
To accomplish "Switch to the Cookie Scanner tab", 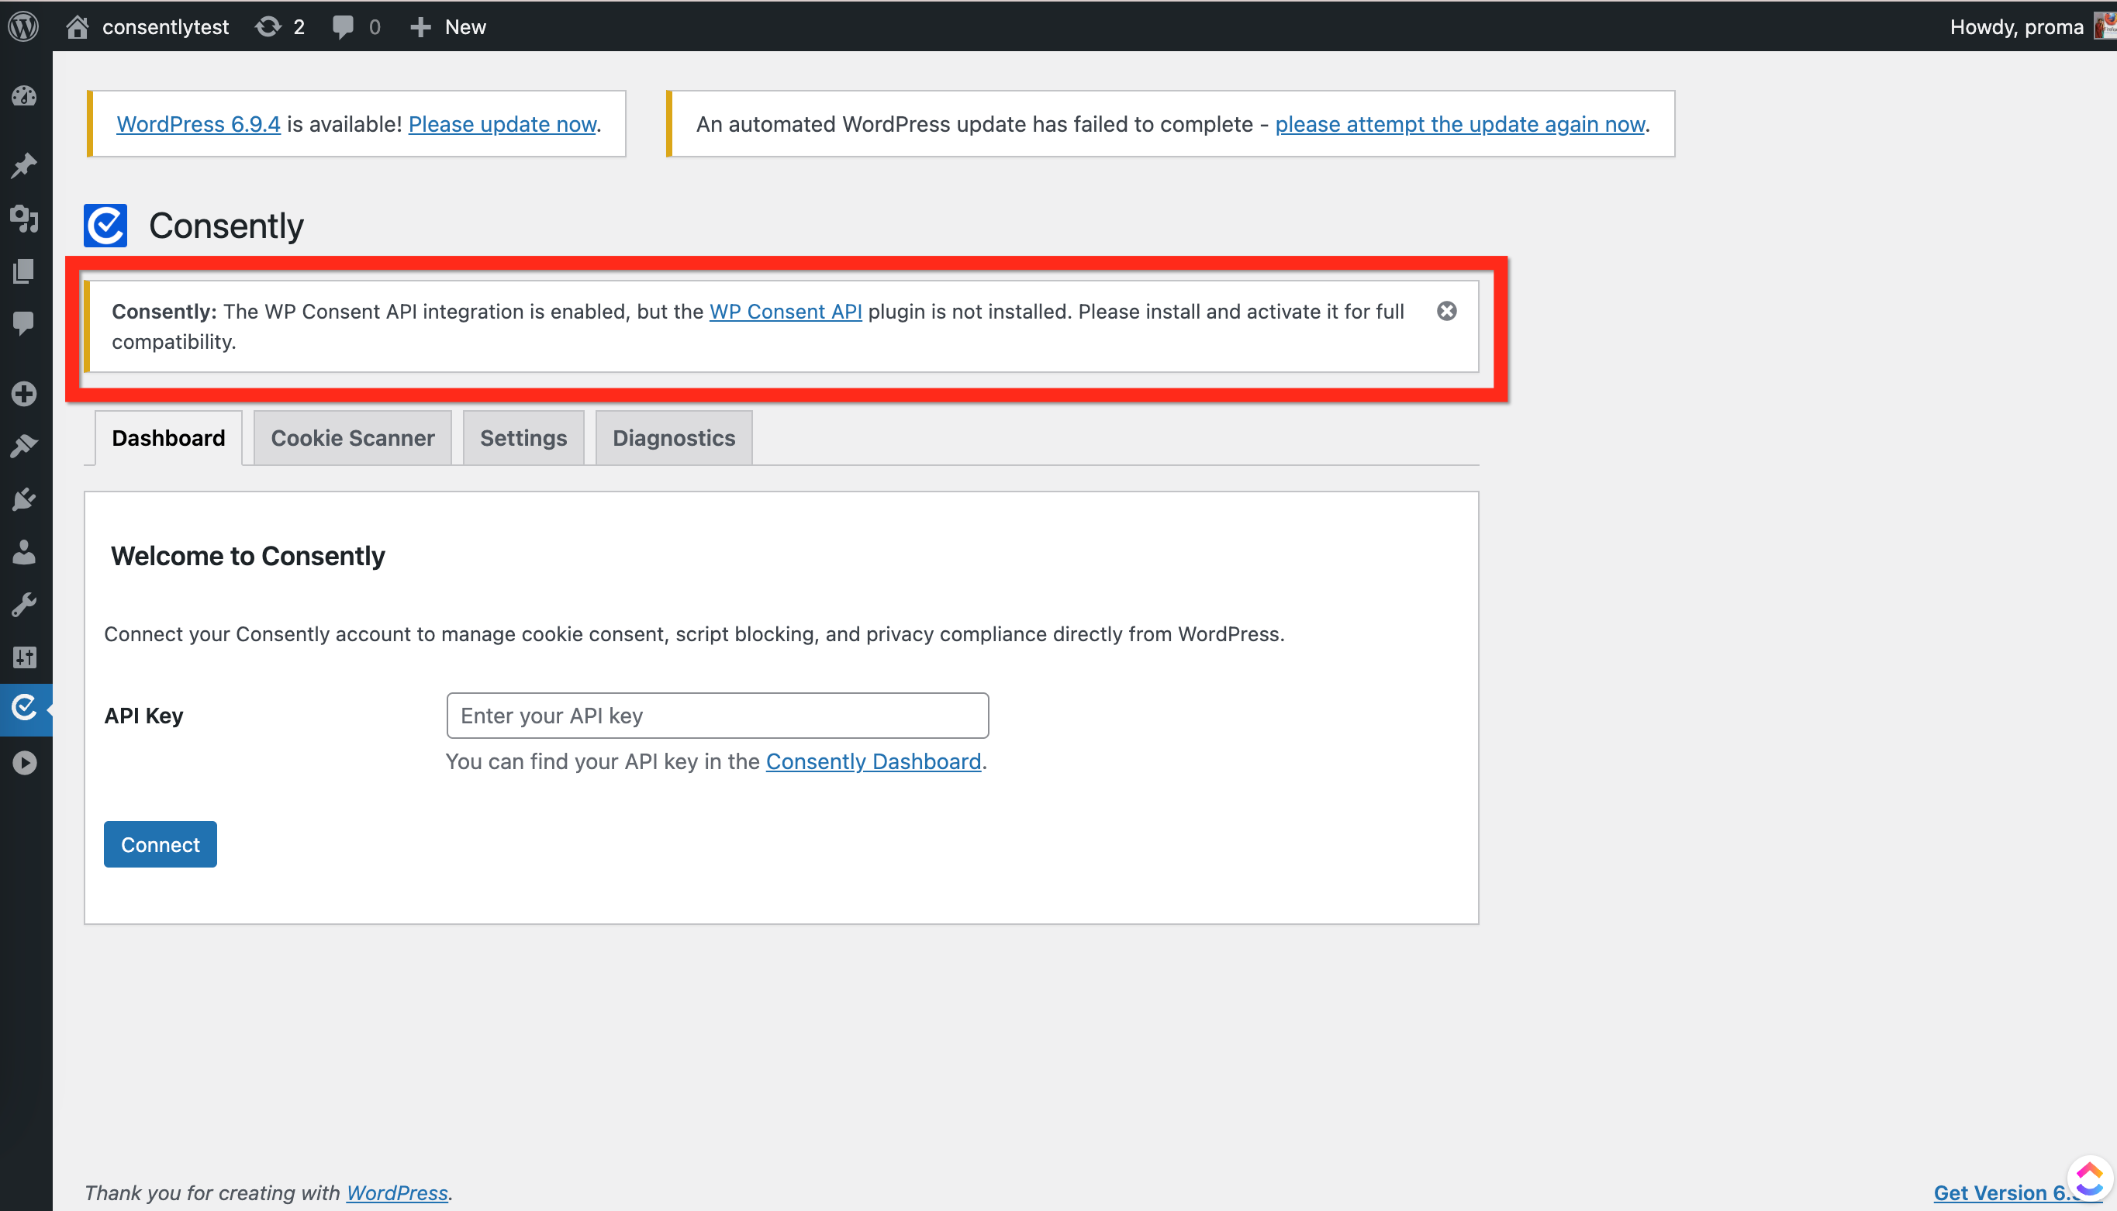I will pos(352,437).
